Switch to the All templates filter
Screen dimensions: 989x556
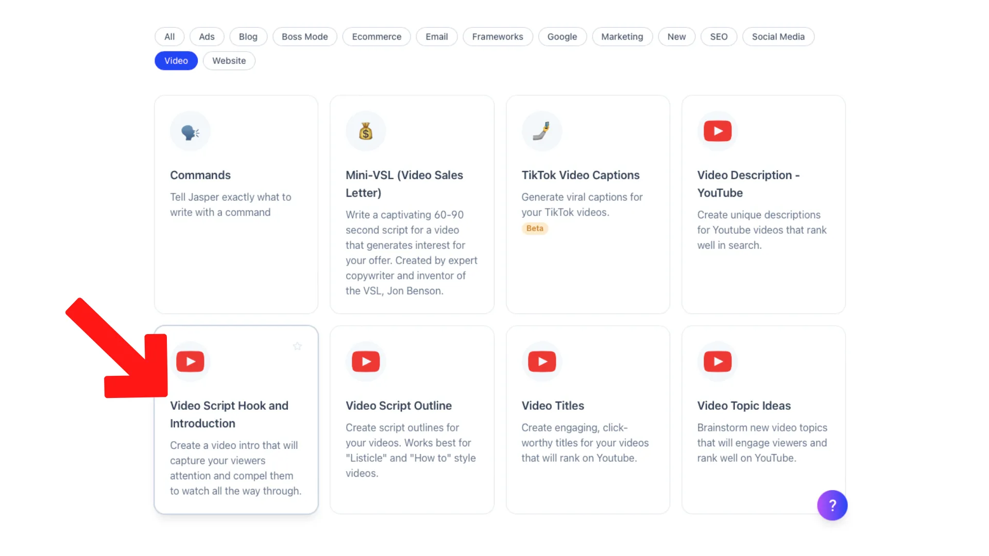coord(169,37)
